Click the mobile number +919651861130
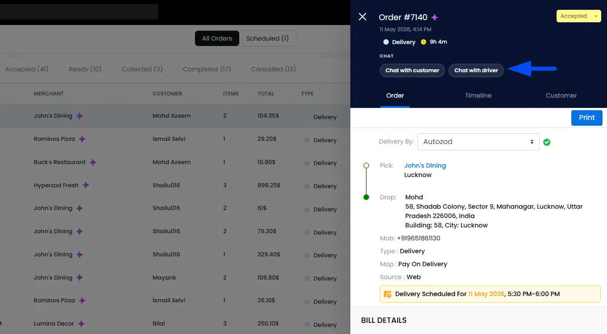This screenshot has width=607, height=334. [418, 238]
